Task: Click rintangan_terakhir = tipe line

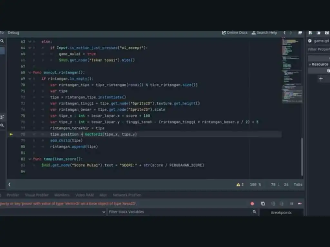Action: (x=77, y=128)
